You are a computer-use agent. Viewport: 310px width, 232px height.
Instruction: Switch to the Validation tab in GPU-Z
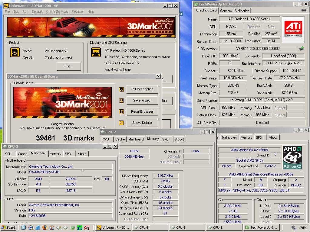(242, 11)
